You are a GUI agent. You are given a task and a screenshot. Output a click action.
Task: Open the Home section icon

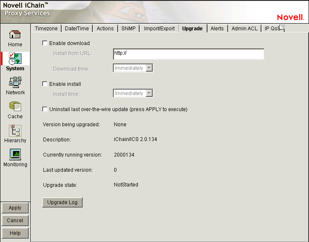[x=15, y=35]
